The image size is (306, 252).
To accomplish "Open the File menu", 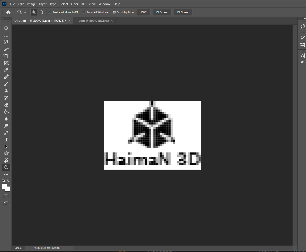I will [12, 4].
